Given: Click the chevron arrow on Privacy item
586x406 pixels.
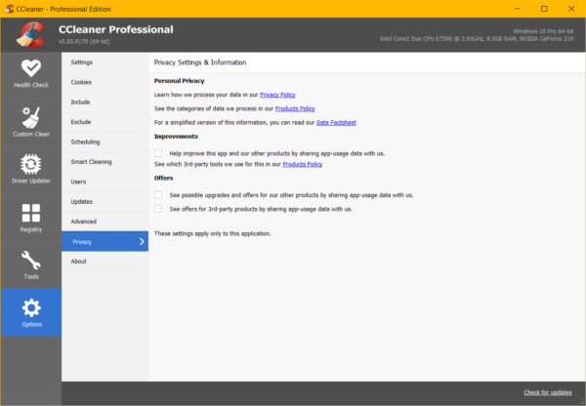Looking at the screenshot, I should [141, 241].
